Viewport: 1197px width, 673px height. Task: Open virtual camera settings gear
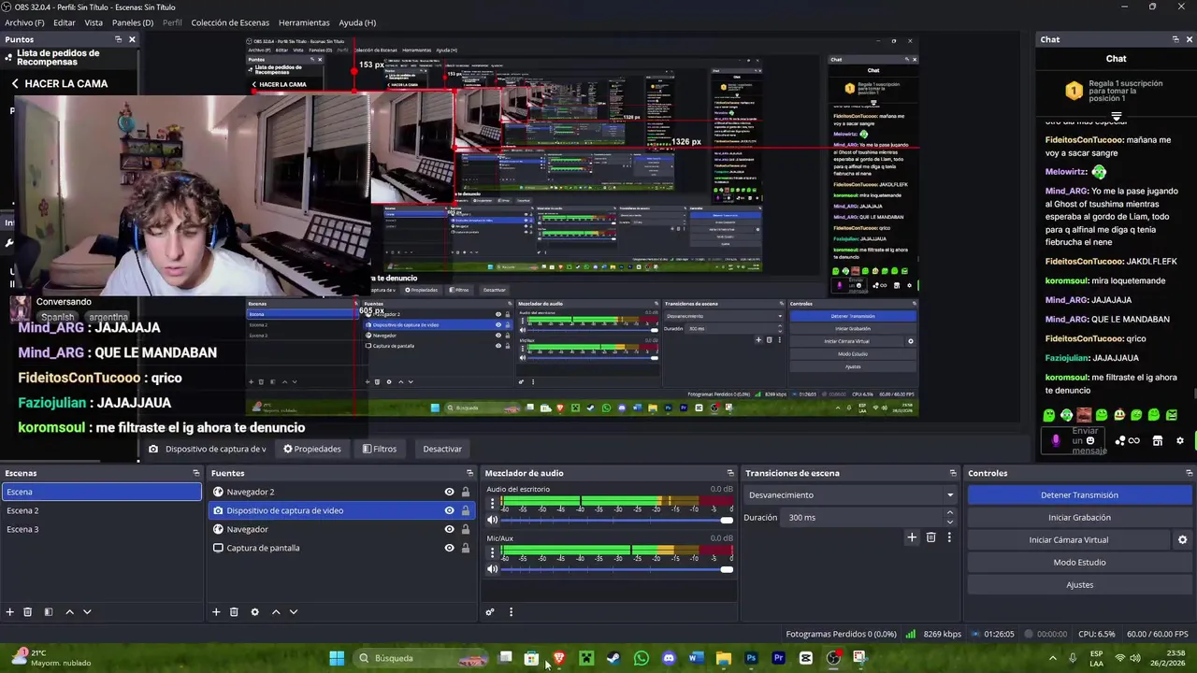(x=1182, y=539)
